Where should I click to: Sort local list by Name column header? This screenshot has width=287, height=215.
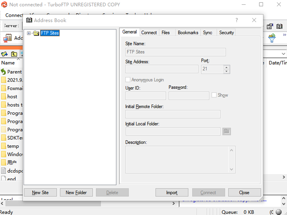coord(8,63)
